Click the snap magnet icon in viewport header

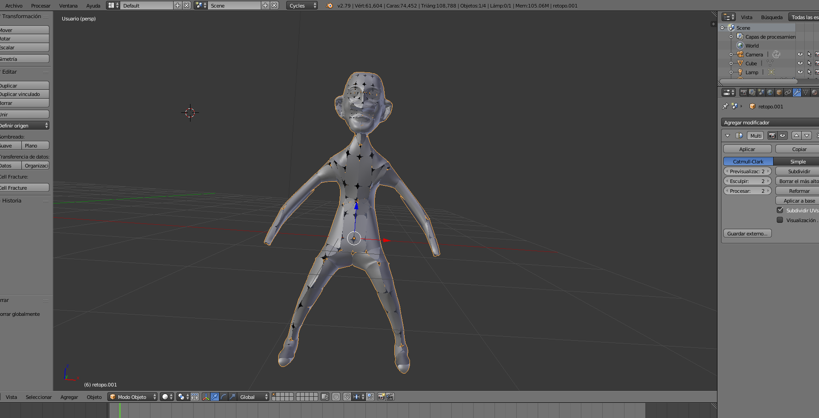(347, 397)
